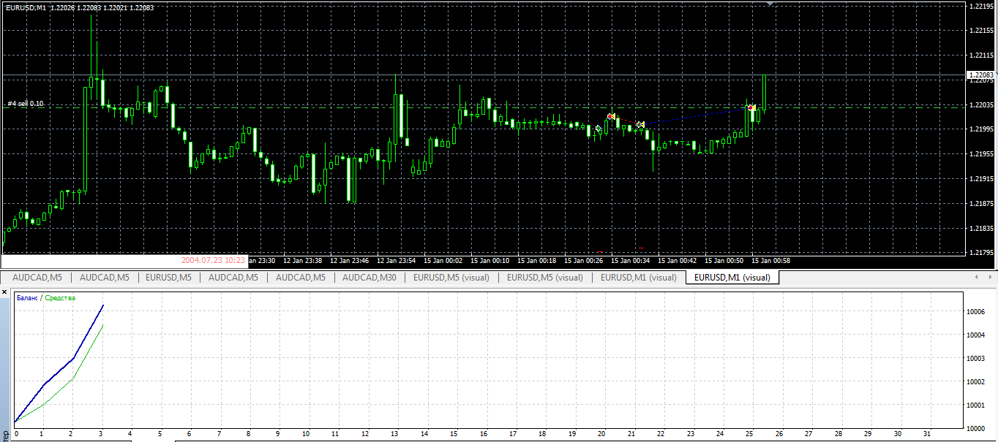The width and height of the screenshot is (998, 442).
Task: Click the end of blue balance curve
Action: point(103,305)
